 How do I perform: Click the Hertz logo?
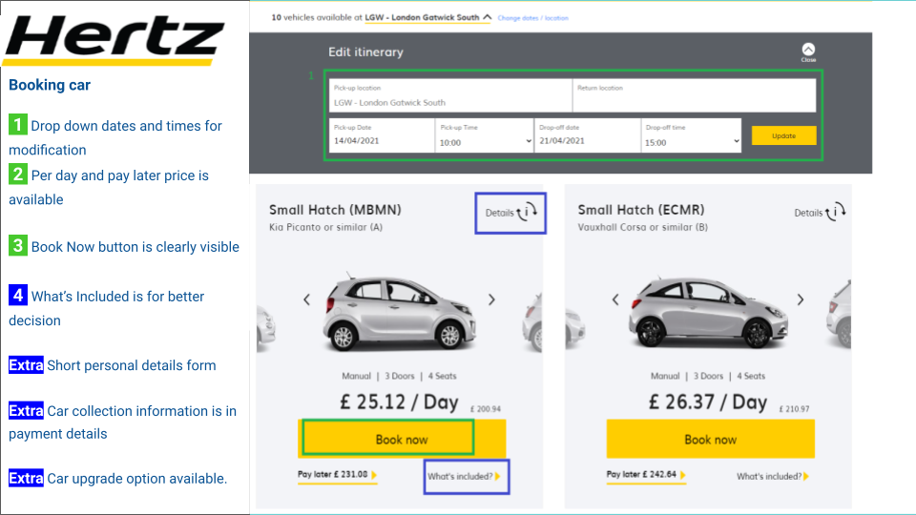coord(114,39)
